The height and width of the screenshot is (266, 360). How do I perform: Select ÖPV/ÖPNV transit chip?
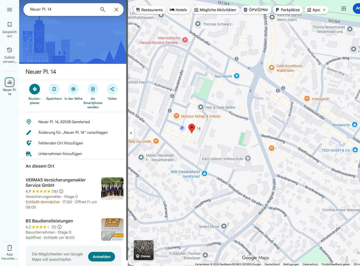(x=256, y=10)
